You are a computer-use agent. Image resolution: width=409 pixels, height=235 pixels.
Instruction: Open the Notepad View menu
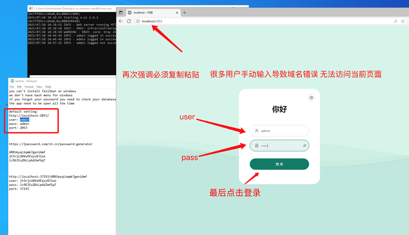(x=39, y=87)
